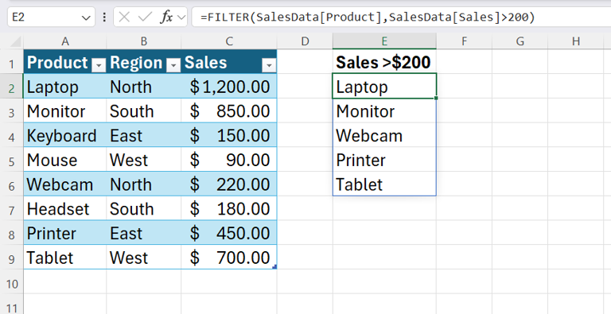611x314 pixels.
Task: Select the $1,200.00 sales cell
Action: 229,87
